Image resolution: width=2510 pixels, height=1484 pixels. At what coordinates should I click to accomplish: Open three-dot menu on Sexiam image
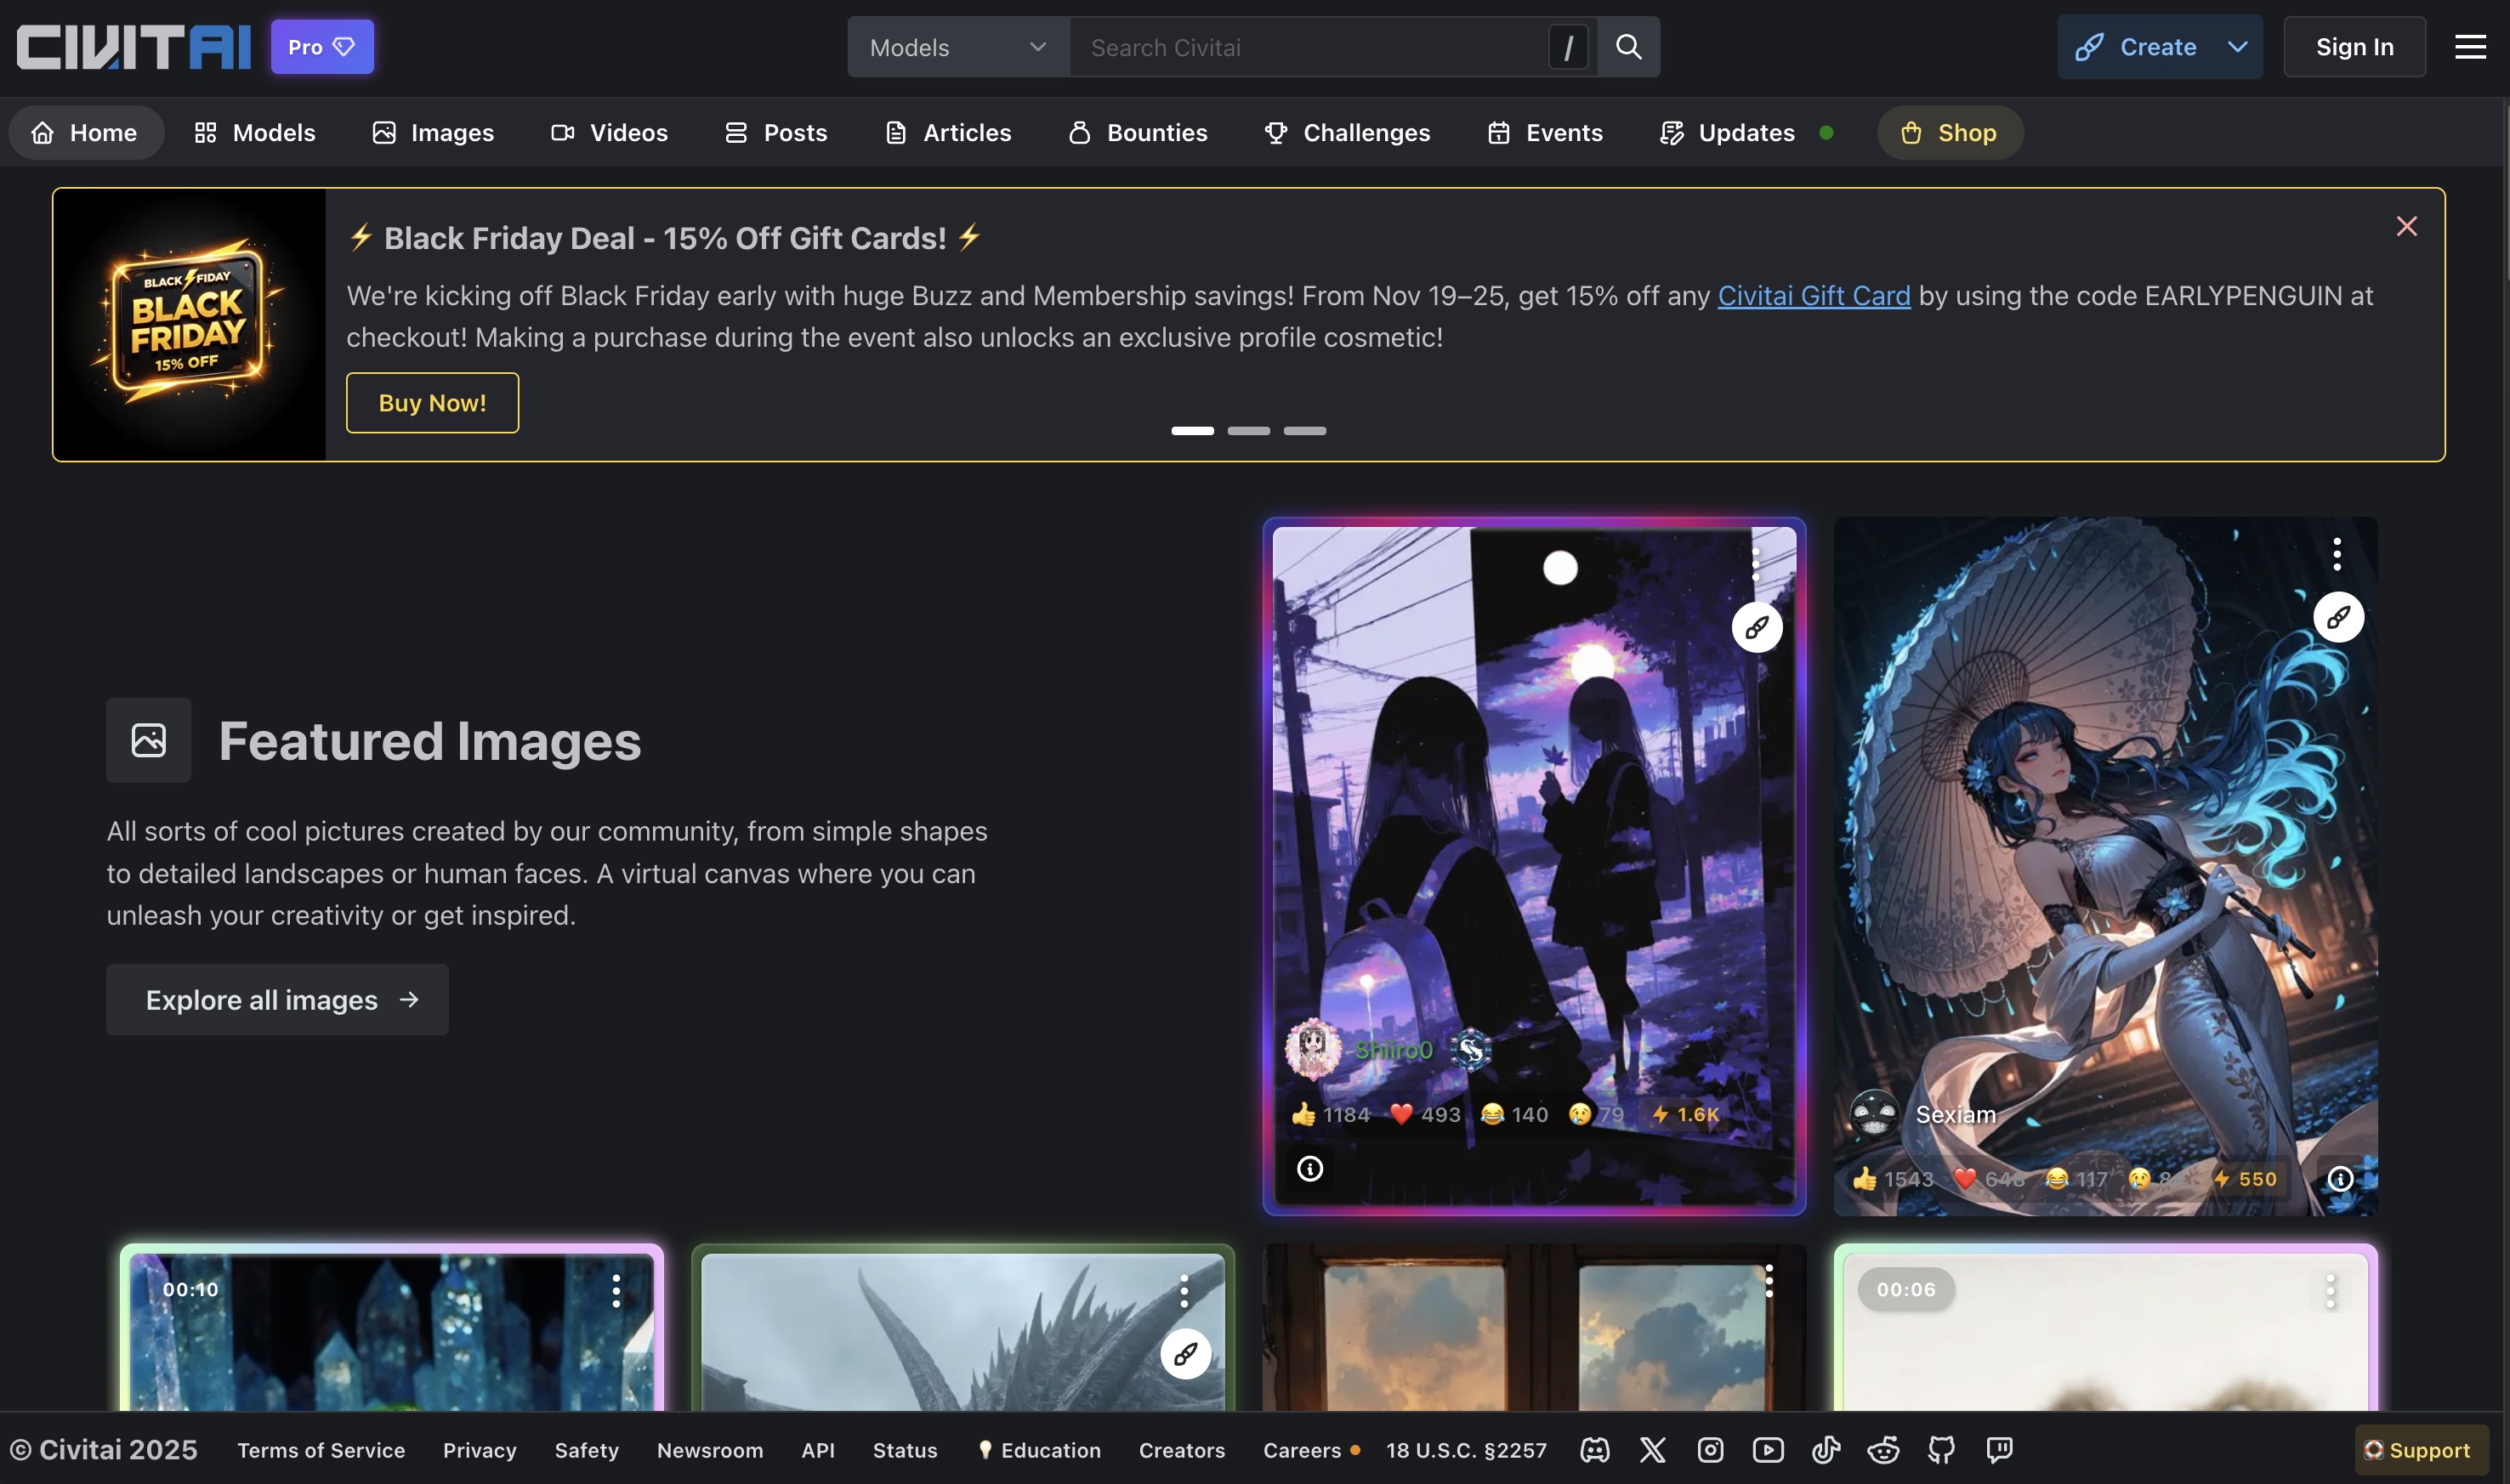click(2337, 554)
